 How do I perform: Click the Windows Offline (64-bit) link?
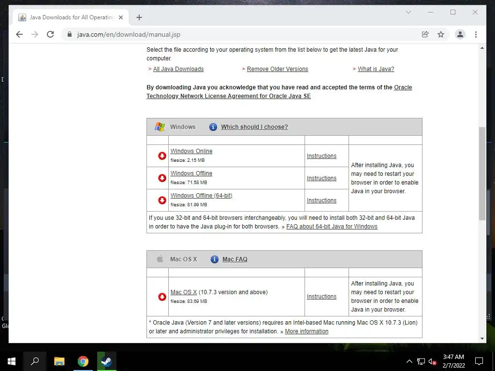[x=202, y=196]
